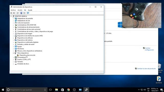Open the Ver menu
Viewport: 164px width, 92px height.
(x=25, y=10)
